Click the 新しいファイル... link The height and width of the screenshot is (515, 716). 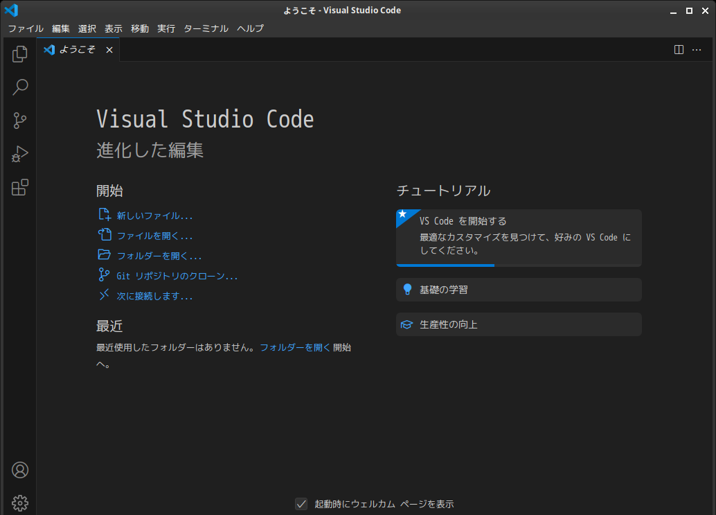tap(154, 216)
